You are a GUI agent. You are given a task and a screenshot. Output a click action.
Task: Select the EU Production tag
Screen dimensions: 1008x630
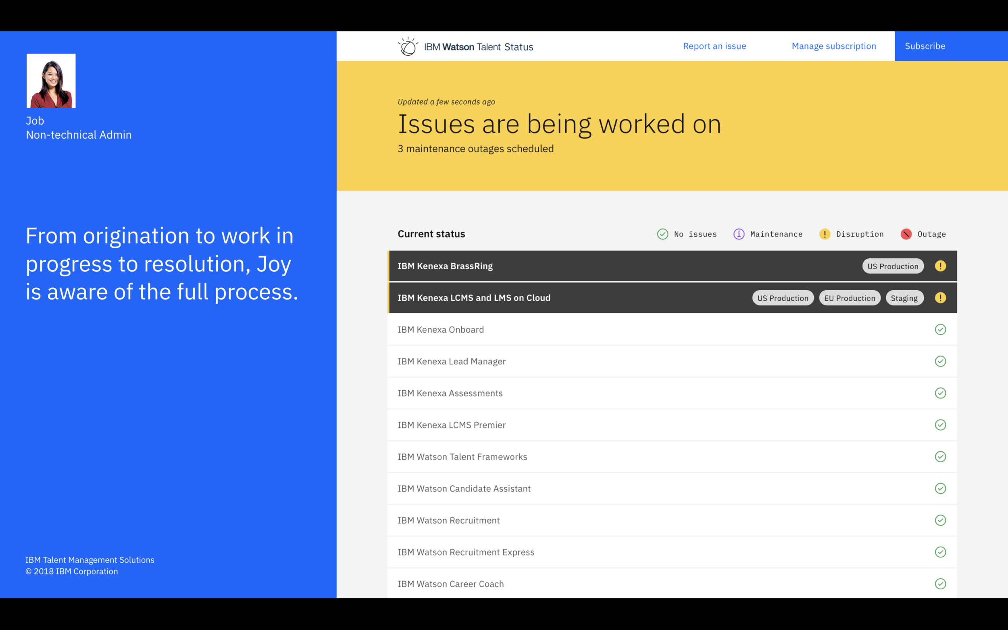(850, 298)
